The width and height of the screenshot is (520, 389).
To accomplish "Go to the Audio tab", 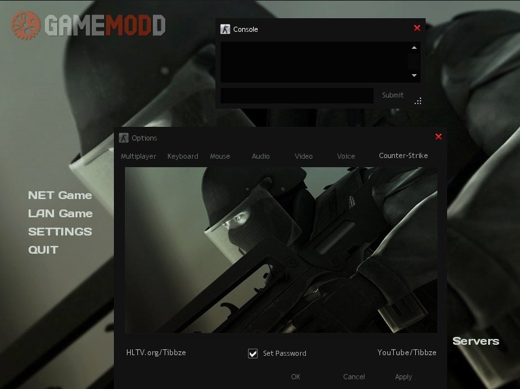I will [261, 156].
